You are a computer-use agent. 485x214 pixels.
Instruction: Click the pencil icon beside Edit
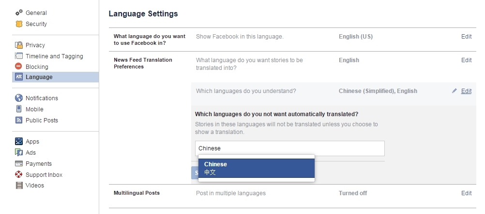pyautogui.click(x=455, y=91)
